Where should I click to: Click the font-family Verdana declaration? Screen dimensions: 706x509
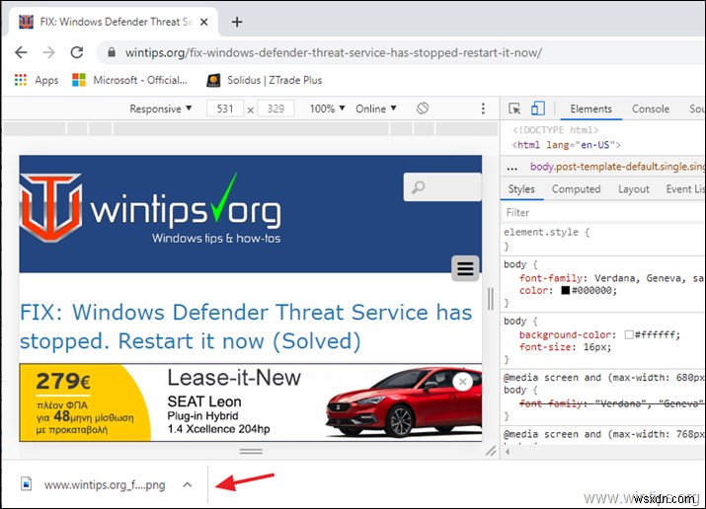click(x=611, y=278)
